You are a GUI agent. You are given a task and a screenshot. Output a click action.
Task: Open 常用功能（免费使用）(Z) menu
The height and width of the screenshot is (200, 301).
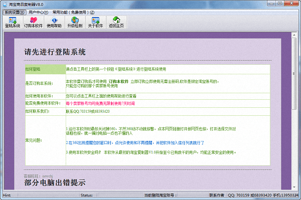click(x=74, y=12)
